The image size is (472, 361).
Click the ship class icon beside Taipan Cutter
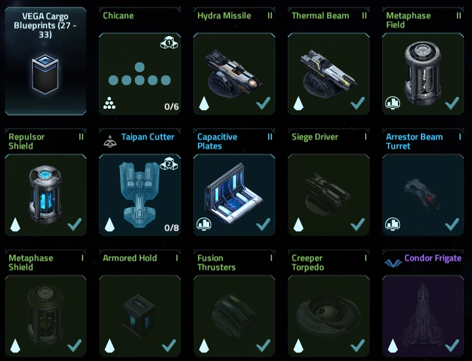click(110, 141)
